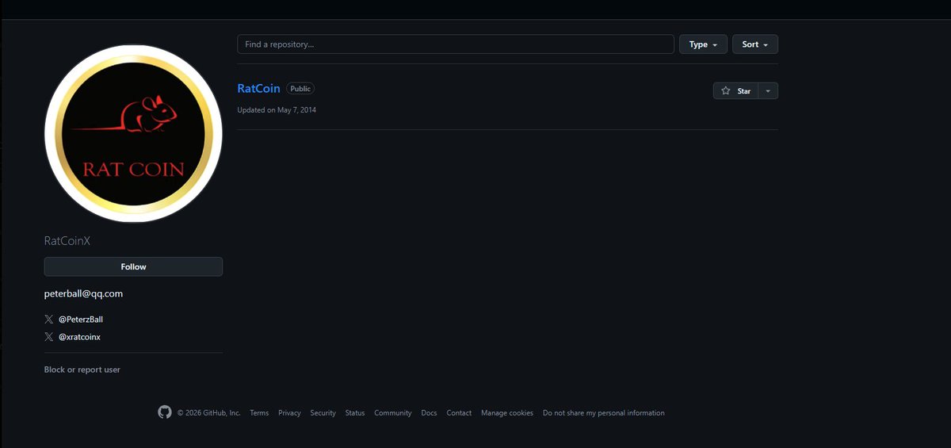Focus the Find a repository search field
Image resolution: width=951 pixels, height=448 pixels.
(456, 44)
